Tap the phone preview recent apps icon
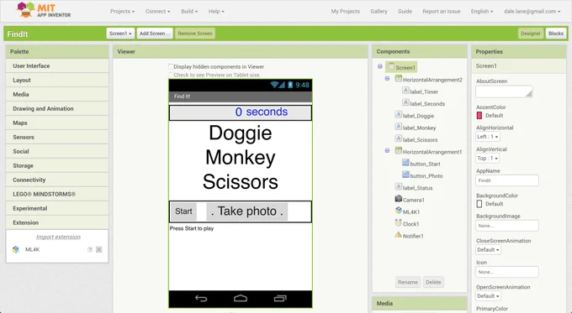The height and width of the screenshot is (313, 572). [x=280, y=299]
